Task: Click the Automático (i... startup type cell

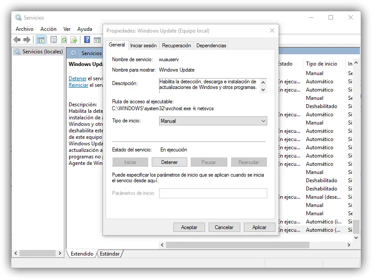Action: 324,222
